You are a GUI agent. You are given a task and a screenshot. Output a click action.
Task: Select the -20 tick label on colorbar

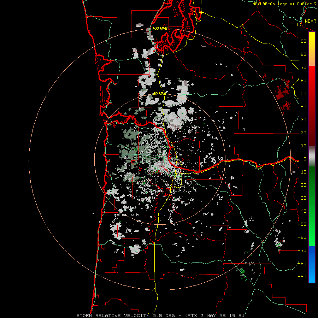[x=302, y=185]
